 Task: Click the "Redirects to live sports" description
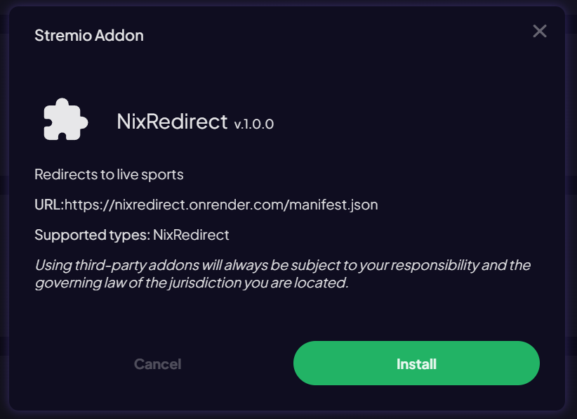pyautogui.click(x=109, y=174)
